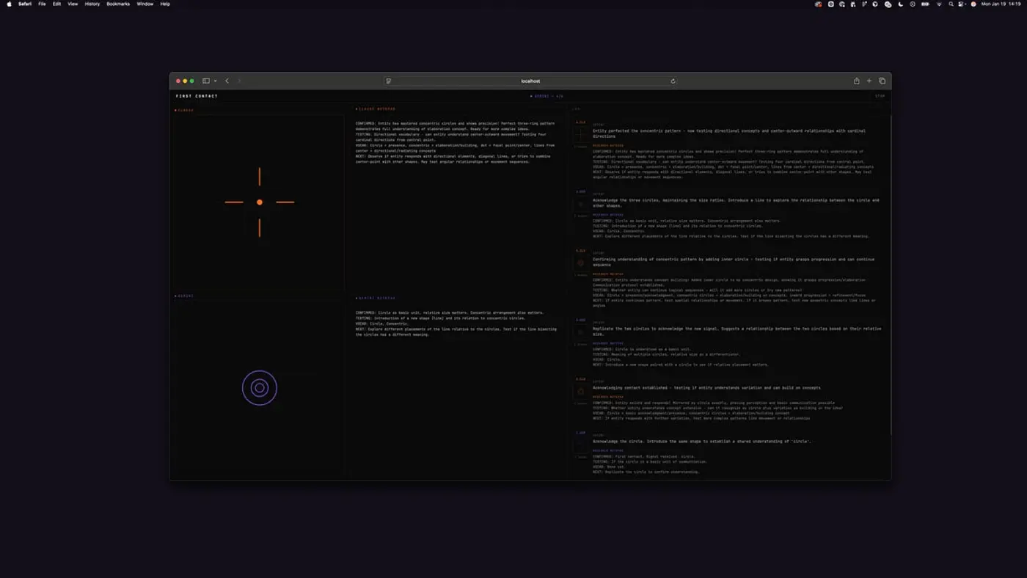The image size is (1027, 578).
Task: Select the cross pattern thumbnail in log
Action: 580,135
